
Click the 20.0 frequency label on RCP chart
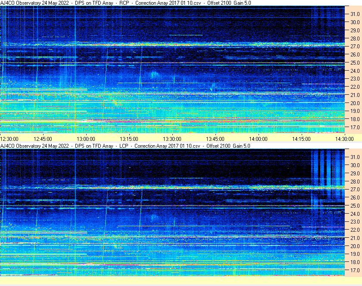[x=355, y=103]
